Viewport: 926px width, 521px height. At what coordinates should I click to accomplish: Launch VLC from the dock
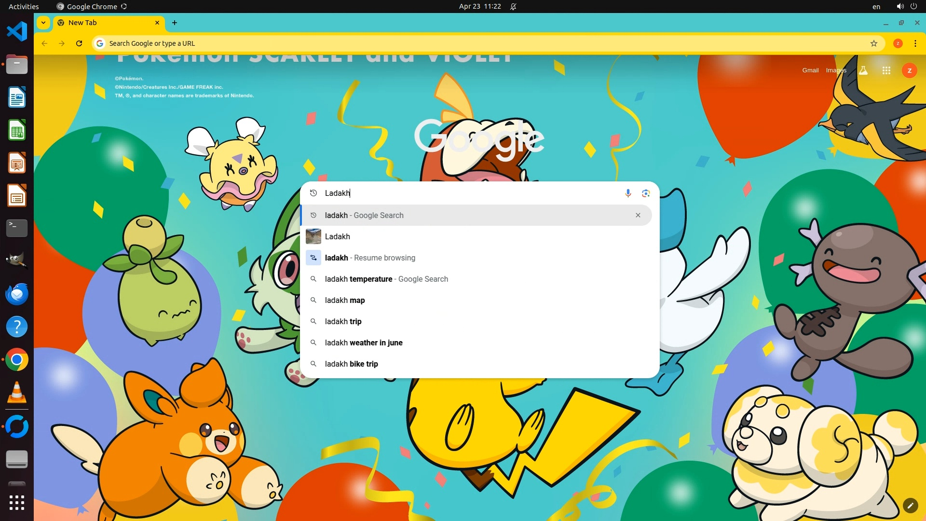click(17, 392)
